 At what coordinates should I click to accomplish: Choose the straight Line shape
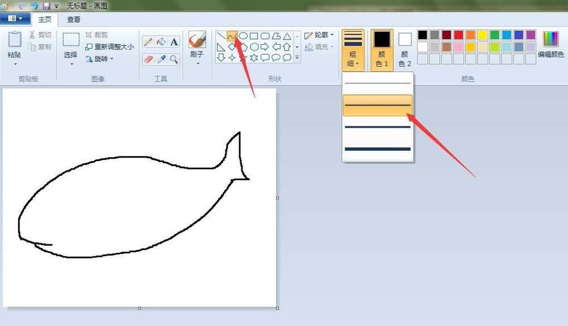click(x=220, y=36)
